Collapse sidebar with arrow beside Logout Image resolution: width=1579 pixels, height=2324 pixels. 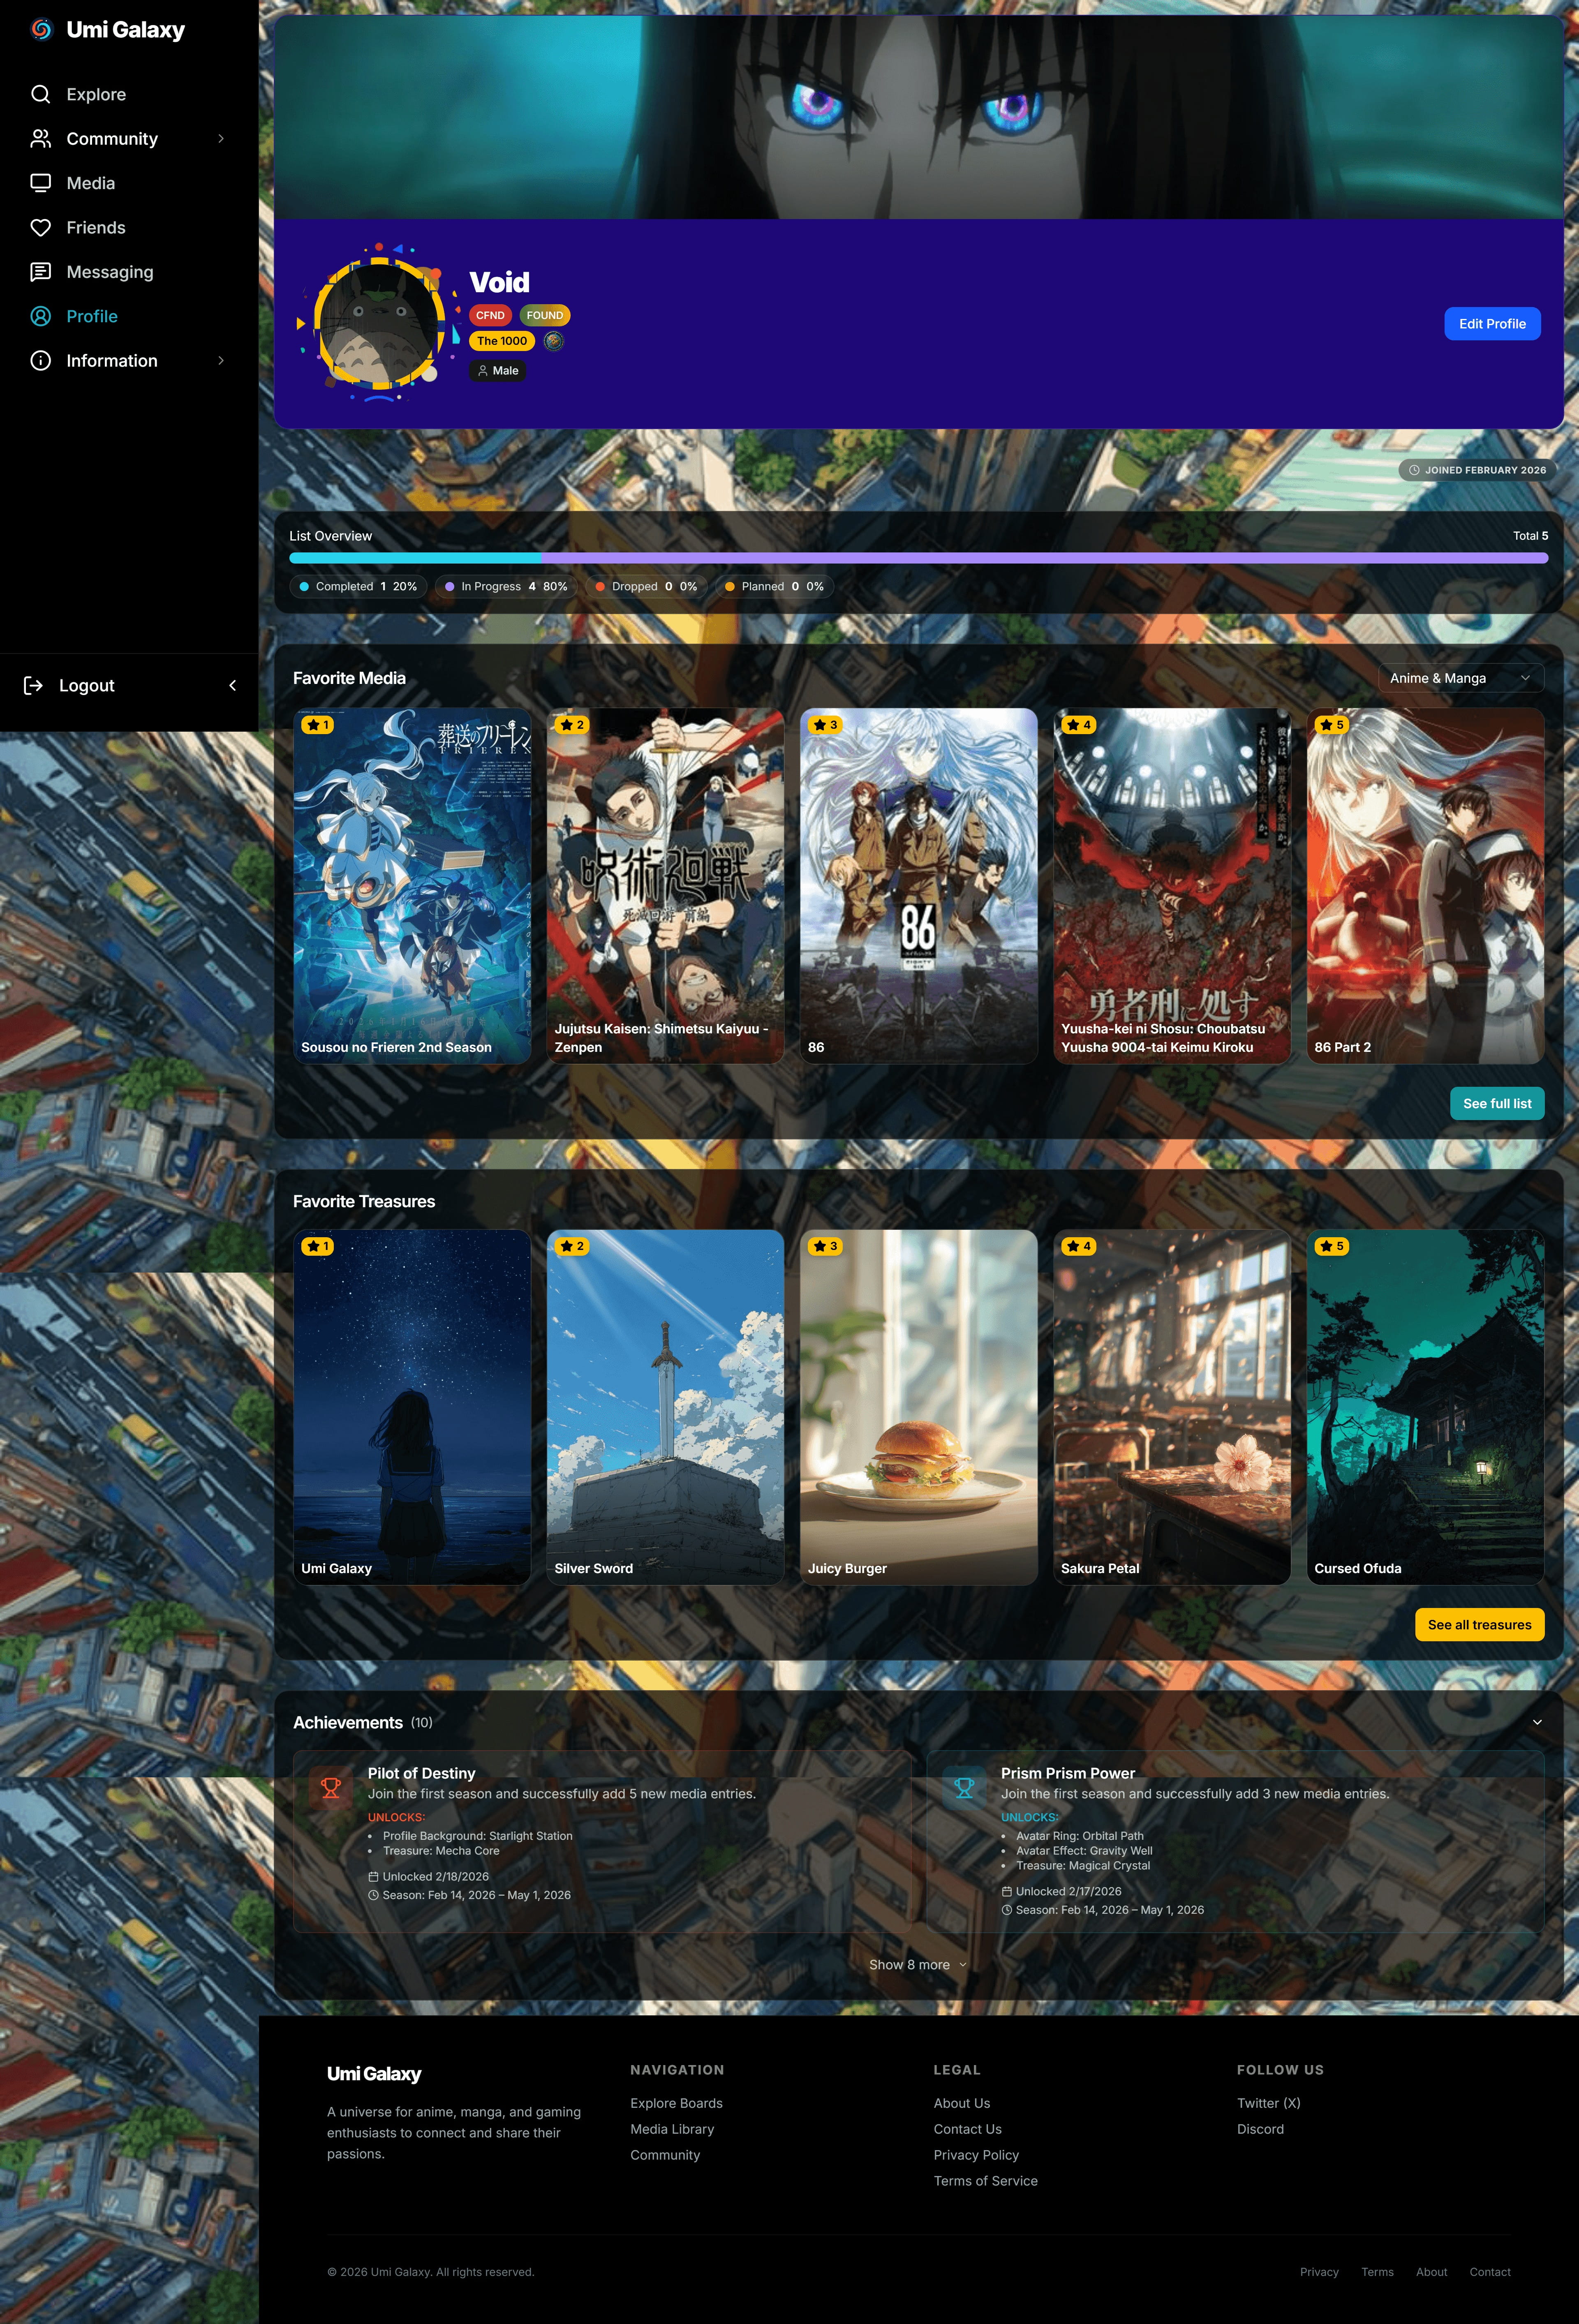click(233, 685)
